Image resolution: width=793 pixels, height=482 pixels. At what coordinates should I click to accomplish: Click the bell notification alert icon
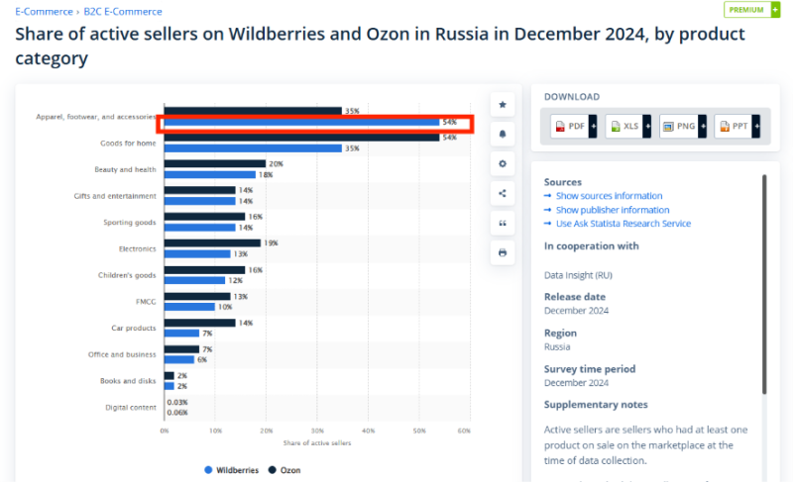pos(503,134)
